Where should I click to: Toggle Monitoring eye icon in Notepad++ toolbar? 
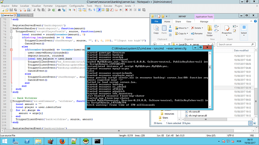(120, 10)
